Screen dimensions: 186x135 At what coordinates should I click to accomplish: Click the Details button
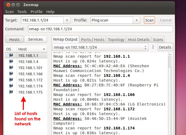(165, 47)
